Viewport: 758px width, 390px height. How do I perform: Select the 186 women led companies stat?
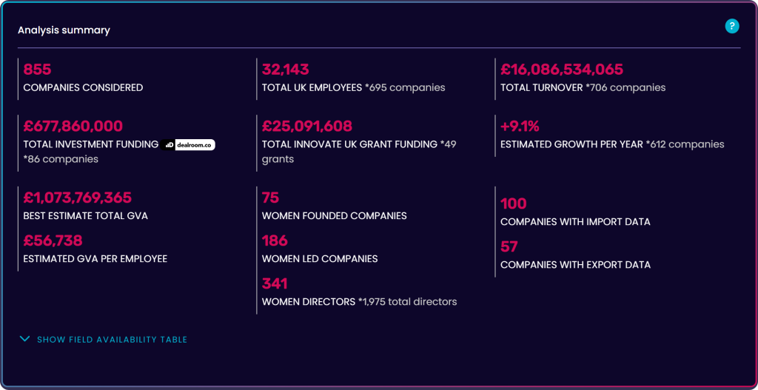click(275, 241)
